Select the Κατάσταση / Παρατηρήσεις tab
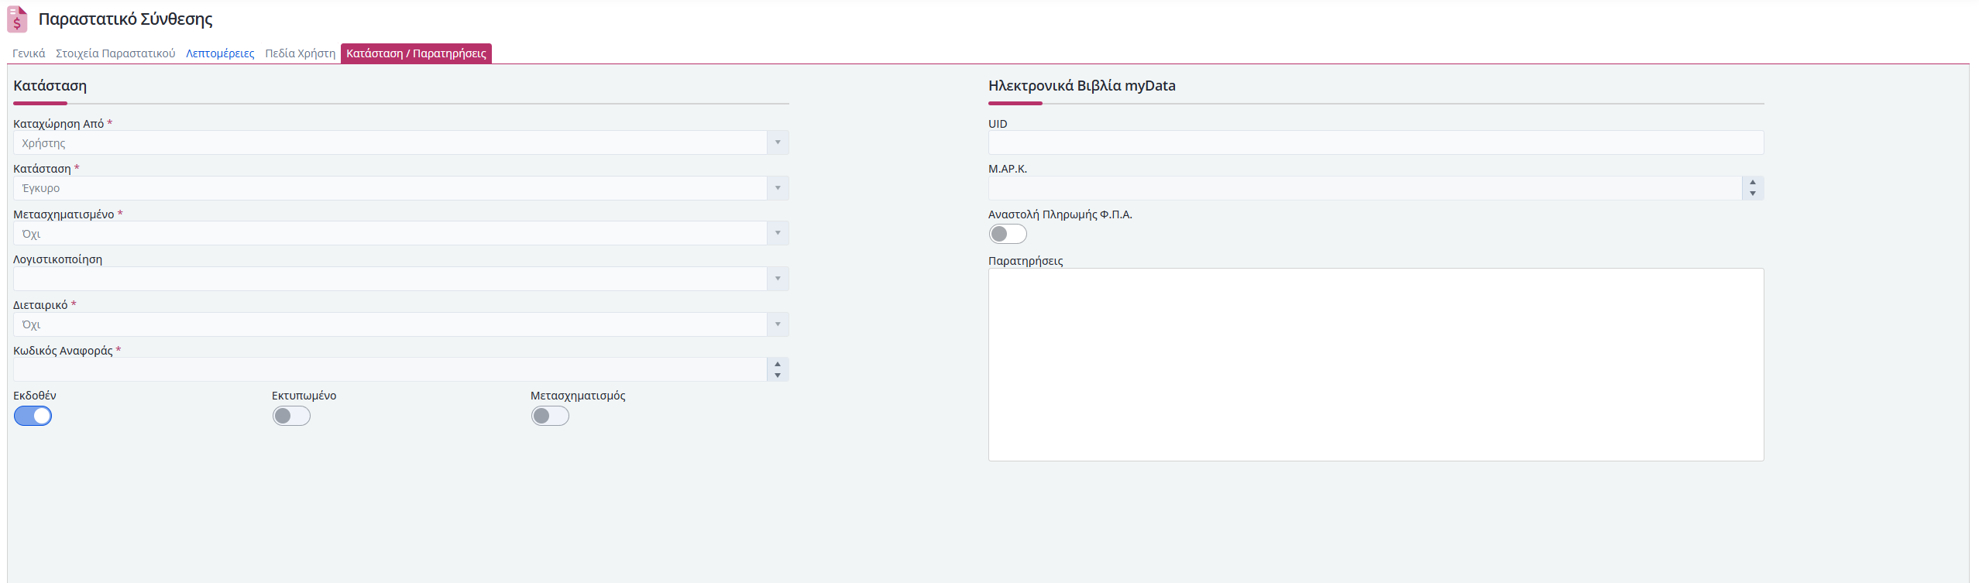The image size is (1979, 583). [x=416, y=53]
